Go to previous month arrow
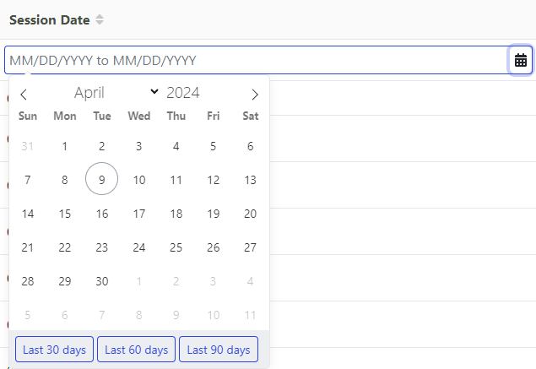This screenshot has height=369, width=536. pyautogui.click(x=24, y=94)
